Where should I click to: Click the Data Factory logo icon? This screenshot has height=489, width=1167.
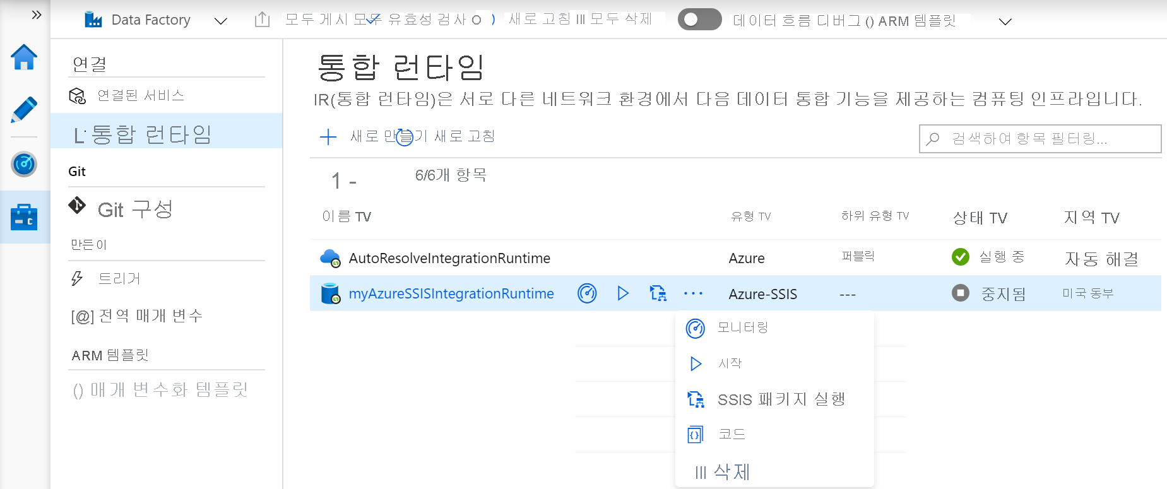tap(93, 20)
